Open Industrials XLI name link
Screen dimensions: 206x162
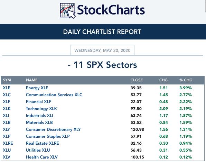coord(39,116)
